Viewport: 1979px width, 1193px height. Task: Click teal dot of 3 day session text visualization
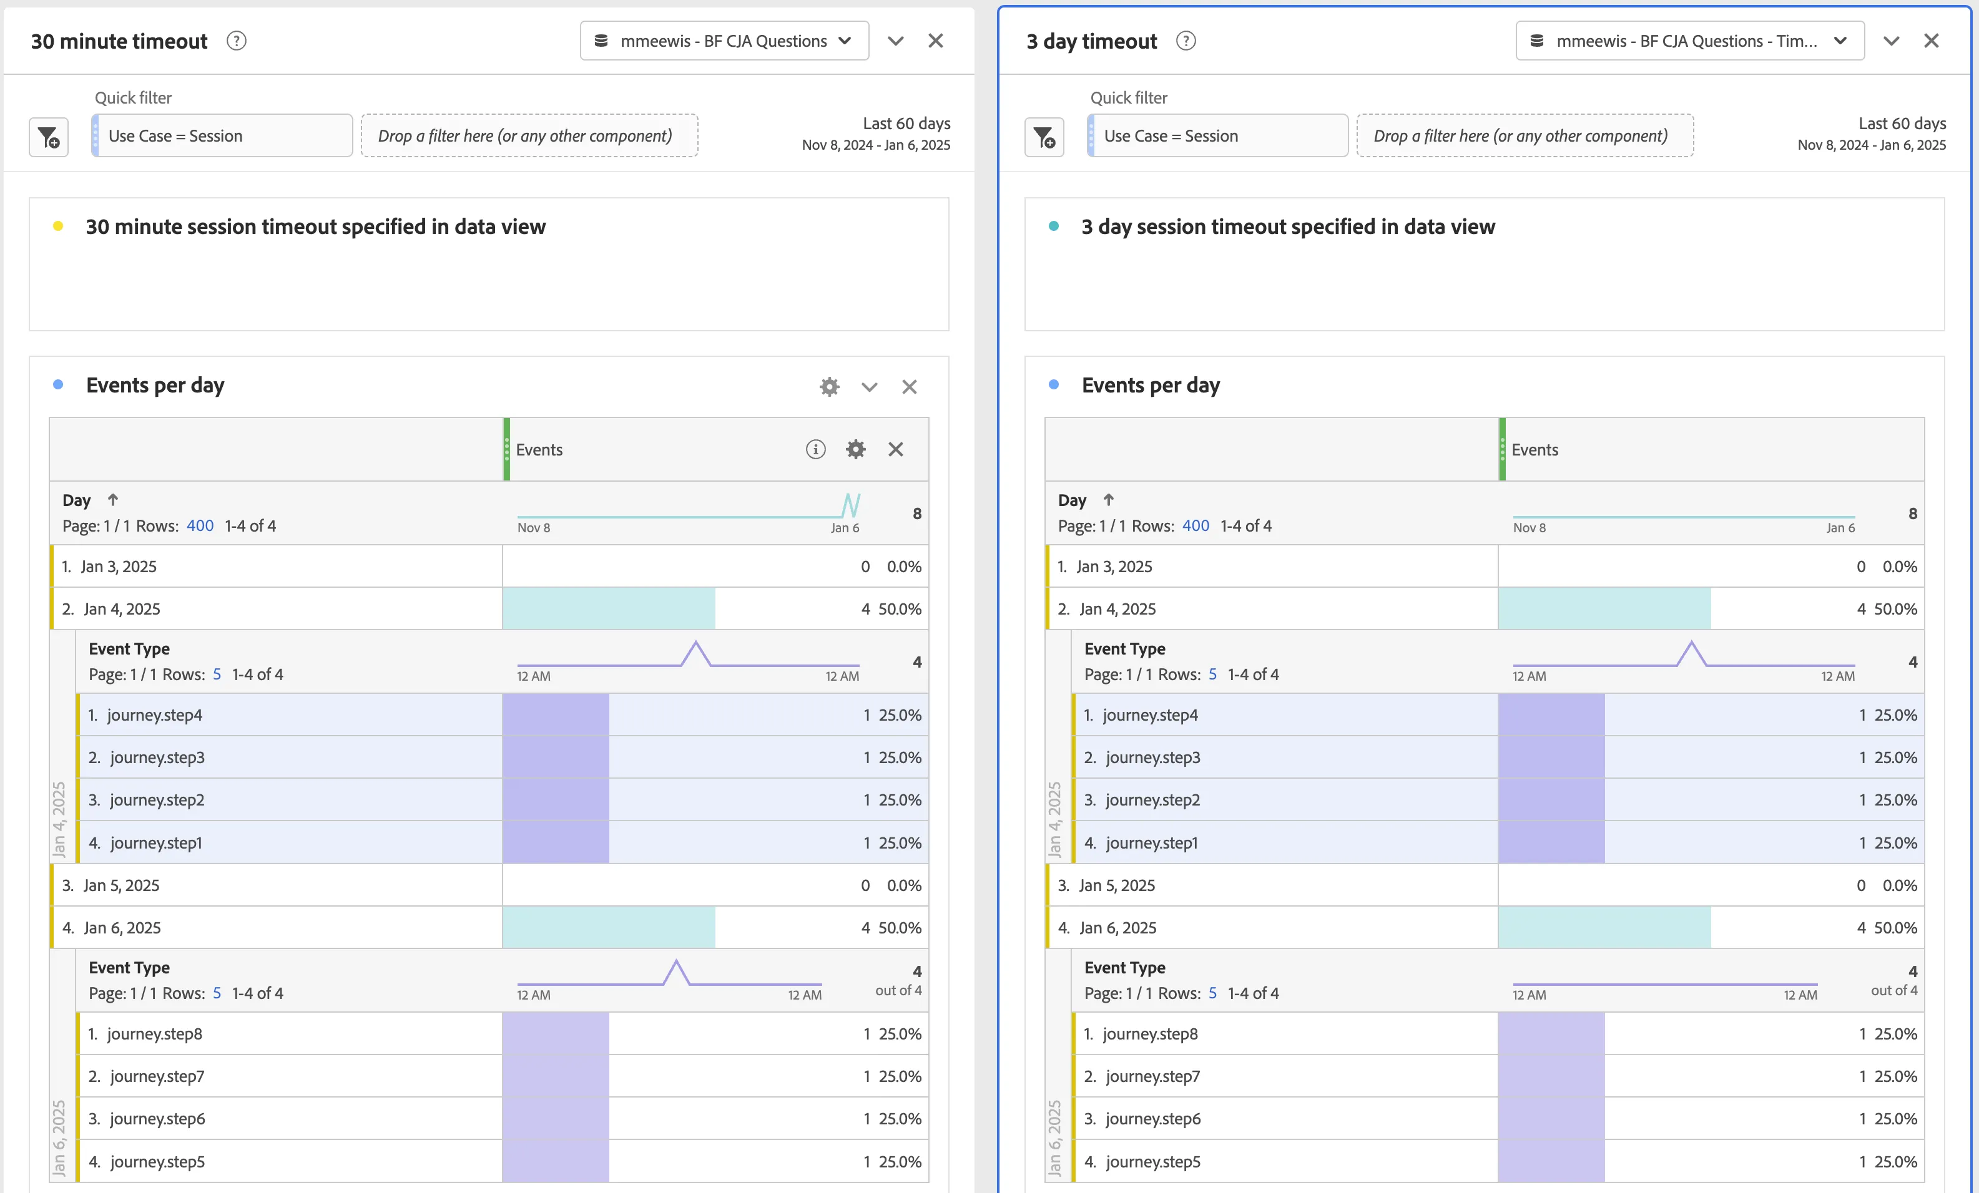[1054, 226]
